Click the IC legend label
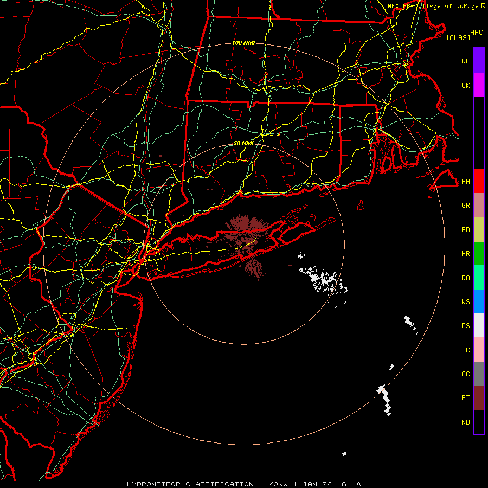 click(465, 350)
